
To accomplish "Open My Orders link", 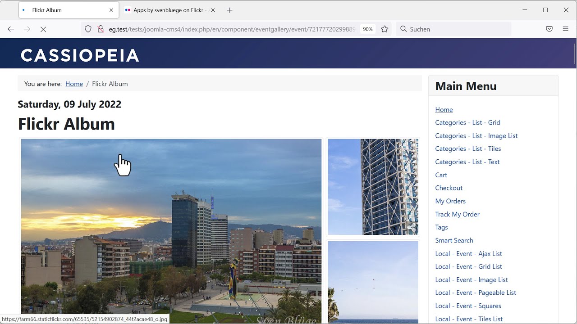I will (x=450, y=201).
